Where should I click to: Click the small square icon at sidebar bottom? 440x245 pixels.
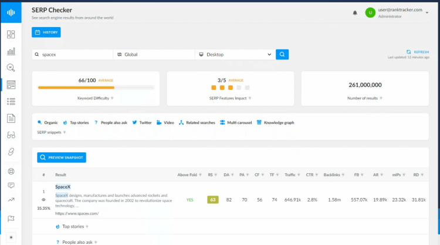11,237
